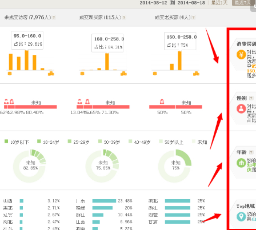Click help icon next to 性别 heading
The height and width of the screenshot is (230, 256).
click(251, 98)
